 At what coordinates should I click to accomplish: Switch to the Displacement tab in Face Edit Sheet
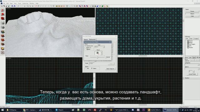click(92, 40)
